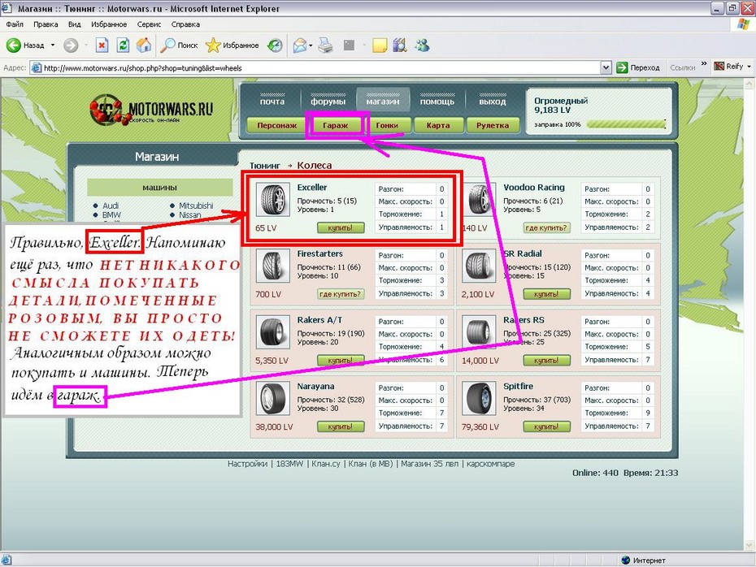Open the помощь tab

437,99
